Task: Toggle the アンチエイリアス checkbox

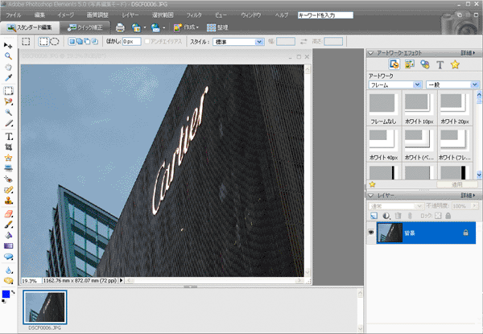Action: 147,41
